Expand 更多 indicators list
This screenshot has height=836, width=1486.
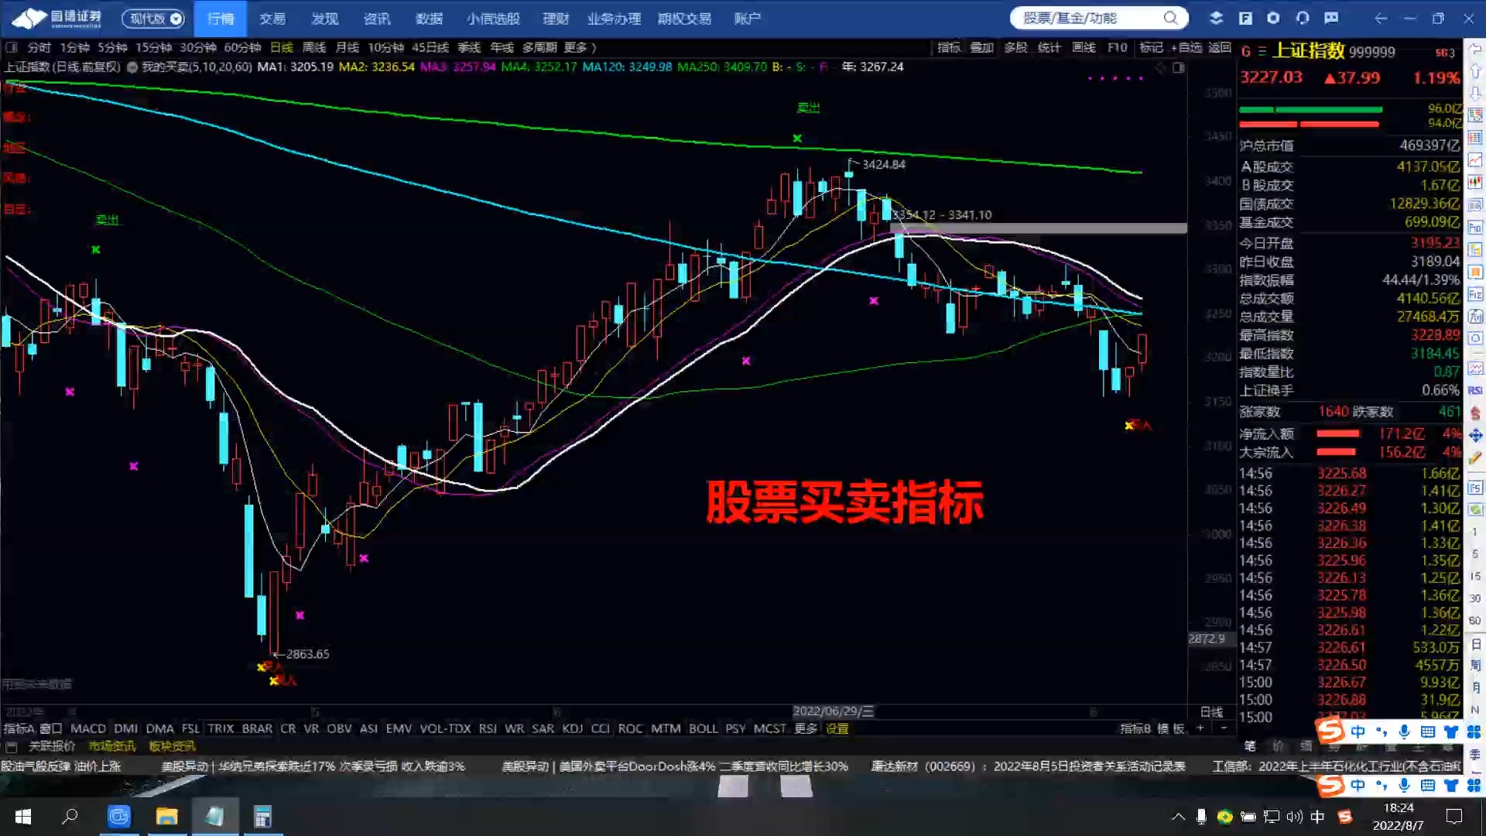(x=806, y=728)
